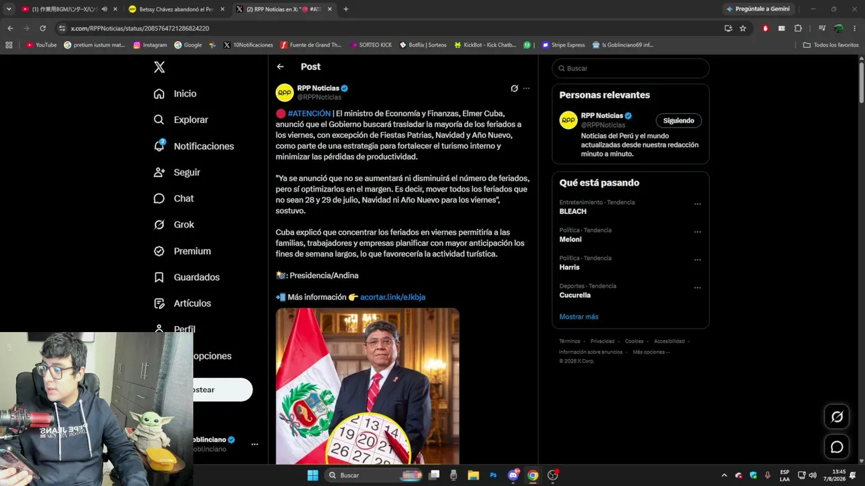The width and height of the screenshot is (865, 486).
Task: Open the Seguir people page
Action: [x=176, y=172]
